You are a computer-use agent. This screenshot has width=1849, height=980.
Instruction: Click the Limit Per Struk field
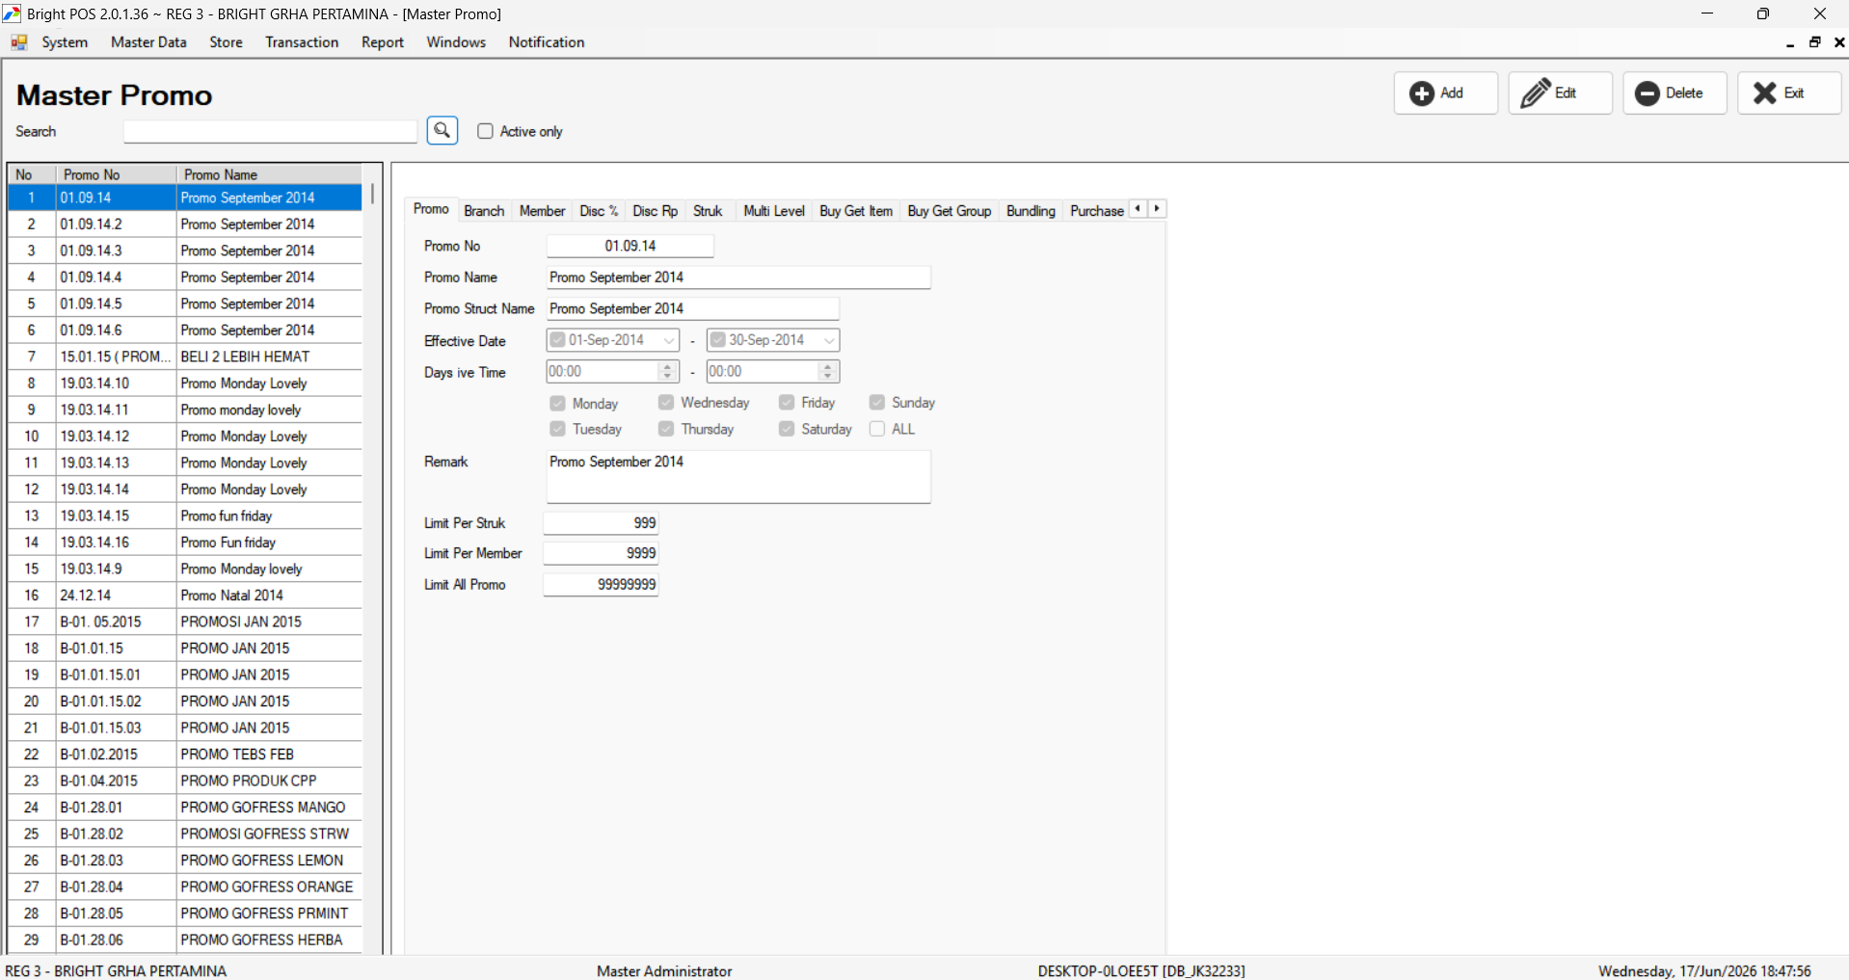601,523
